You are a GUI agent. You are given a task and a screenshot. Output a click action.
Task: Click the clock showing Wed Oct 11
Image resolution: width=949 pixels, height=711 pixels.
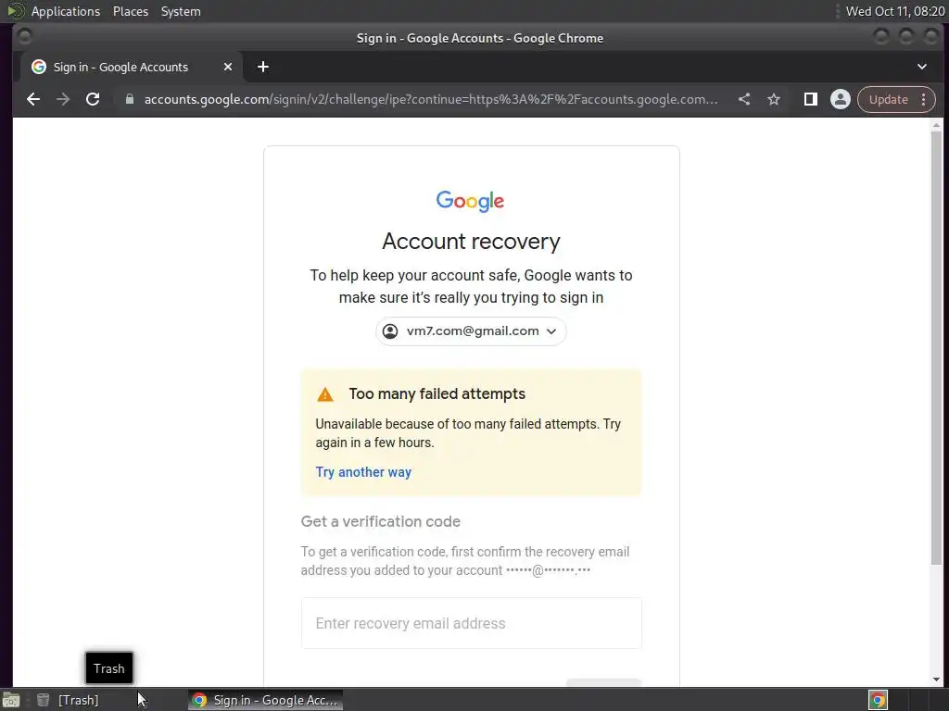click(x=894, y=11)
